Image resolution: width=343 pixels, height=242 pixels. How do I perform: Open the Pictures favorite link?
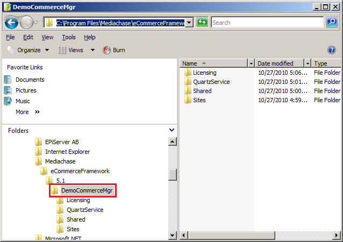26,90
